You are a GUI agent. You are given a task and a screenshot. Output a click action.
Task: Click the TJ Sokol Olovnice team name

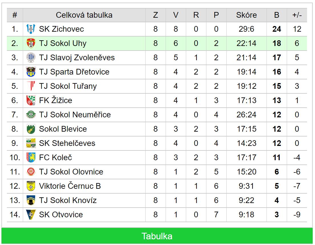(71, 172)
